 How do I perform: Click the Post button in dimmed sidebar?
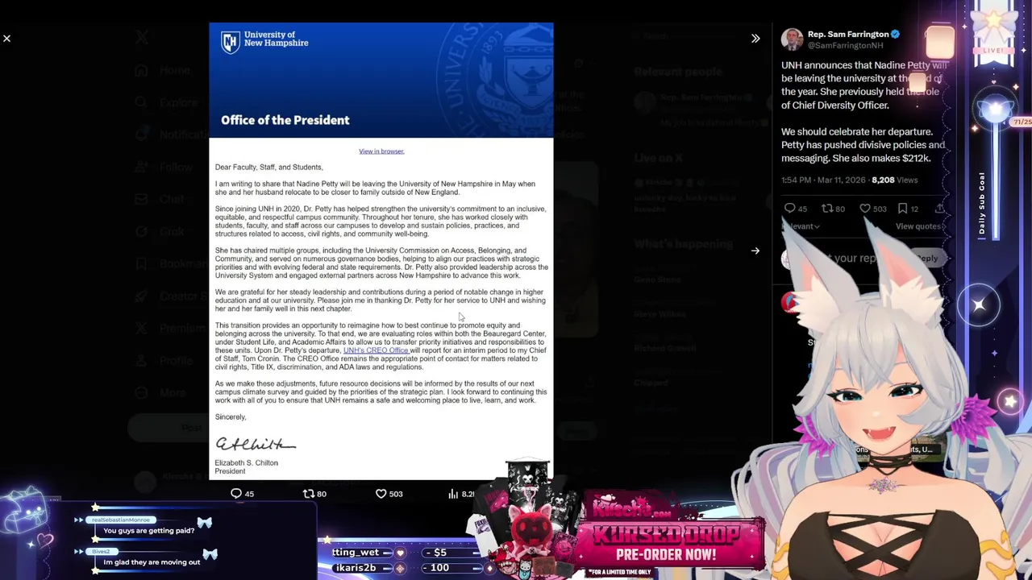[169, 428]
